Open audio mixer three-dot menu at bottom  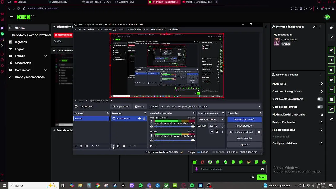(x=157, y=146)
